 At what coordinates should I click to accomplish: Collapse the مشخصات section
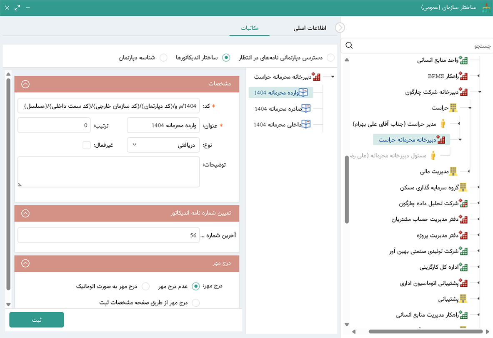point(25,84)
